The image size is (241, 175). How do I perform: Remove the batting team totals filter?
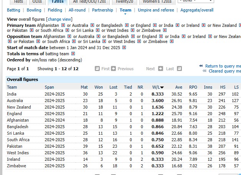tap(73, 54)
